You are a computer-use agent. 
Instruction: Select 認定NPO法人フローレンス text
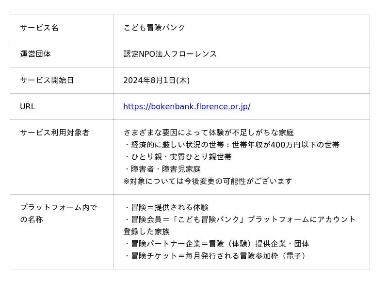point(170,54)
